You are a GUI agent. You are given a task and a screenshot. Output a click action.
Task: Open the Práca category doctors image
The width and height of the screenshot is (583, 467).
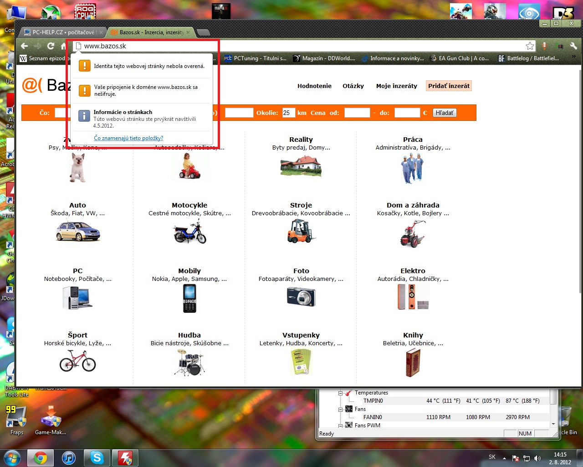pyautogui.click(x=413, y=168)
